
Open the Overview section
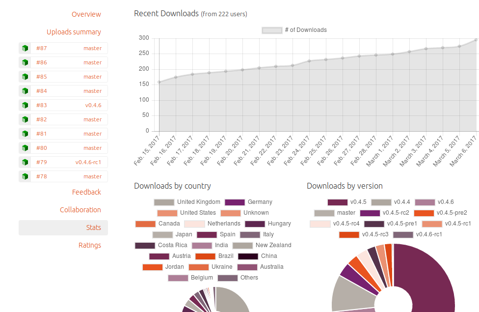tap(86, 14)
